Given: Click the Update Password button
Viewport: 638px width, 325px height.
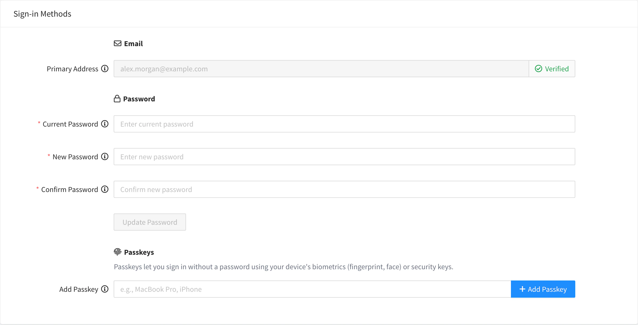Looking at the screenshot, I should (150, 222).
